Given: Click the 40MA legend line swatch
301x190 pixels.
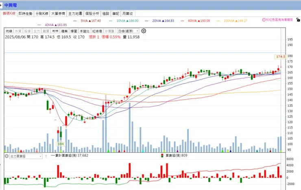Looking at the screenshot, I should click(x=39, y=25).
